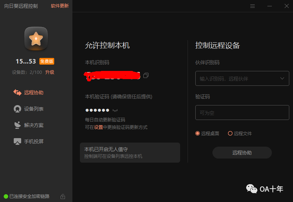Click the 解决方案 satellite icon

(17, 125)
